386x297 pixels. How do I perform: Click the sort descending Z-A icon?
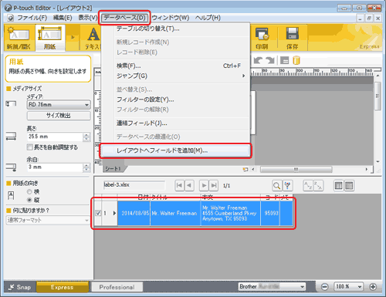click(x=318, y=185)
